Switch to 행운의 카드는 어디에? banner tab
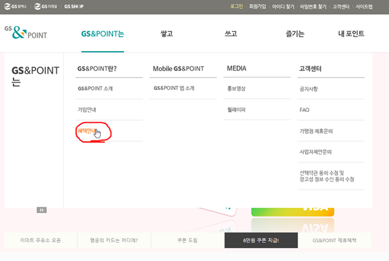 pos(114,240)
